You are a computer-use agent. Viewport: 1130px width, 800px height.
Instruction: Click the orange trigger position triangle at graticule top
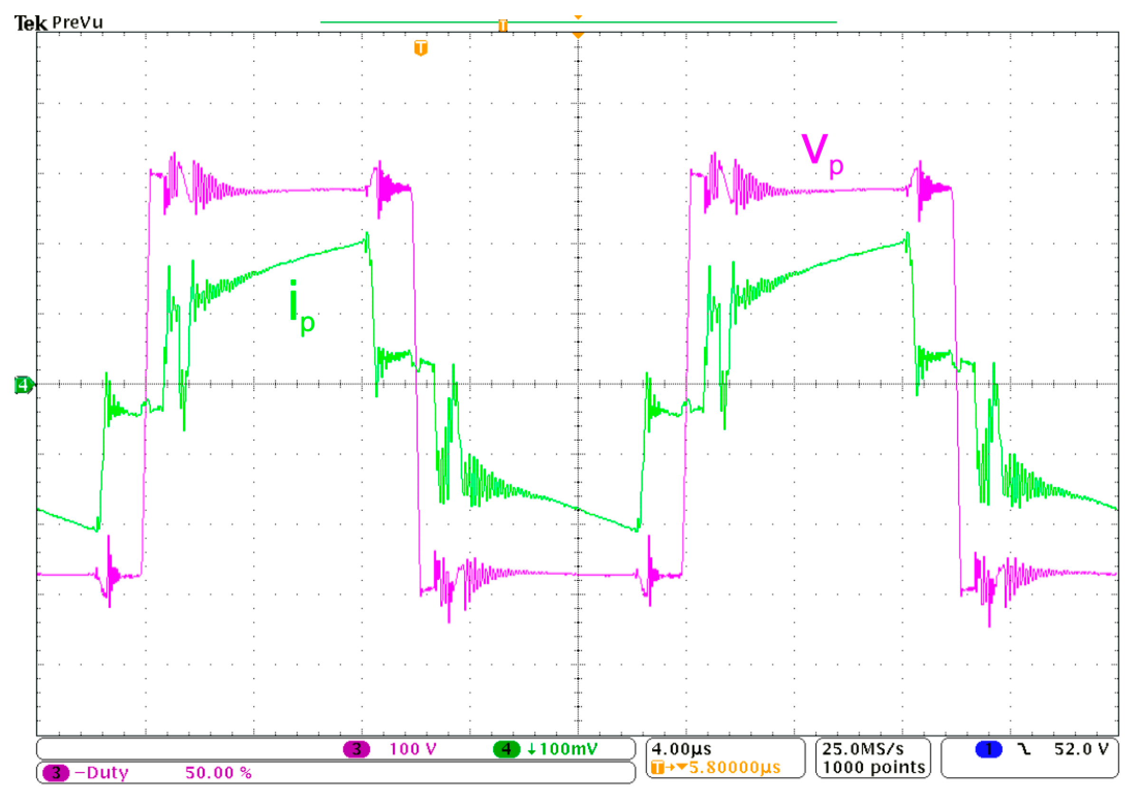click(x=579, y=36)
